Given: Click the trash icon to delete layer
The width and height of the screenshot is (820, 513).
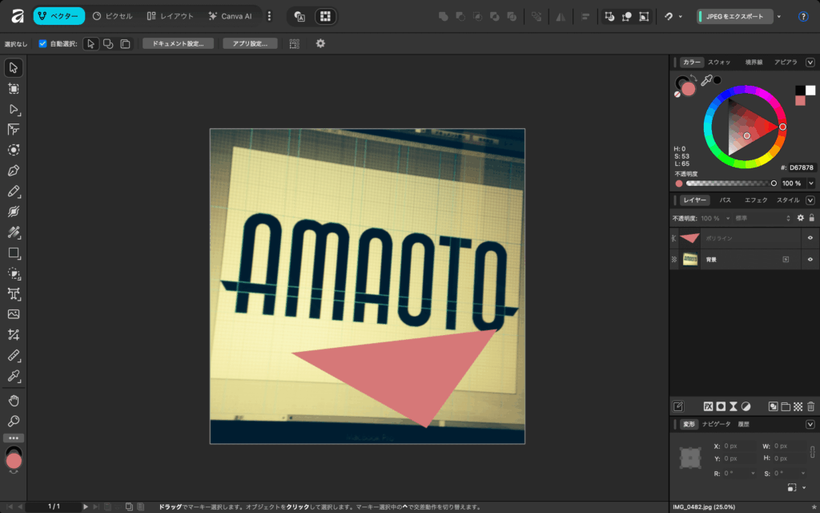Looking at the screenshot, I should 810,406.
